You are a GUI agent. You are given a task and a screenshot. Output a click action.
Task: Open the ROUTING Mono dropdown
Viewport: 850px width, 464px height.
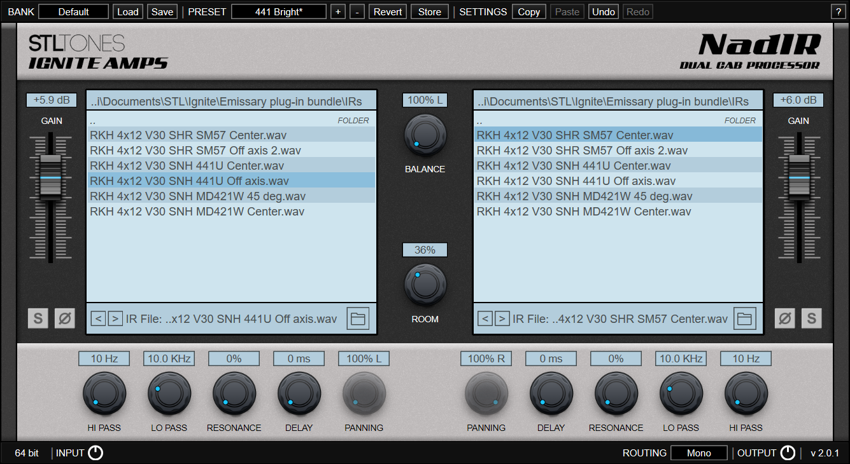click(x=699, y=453)
